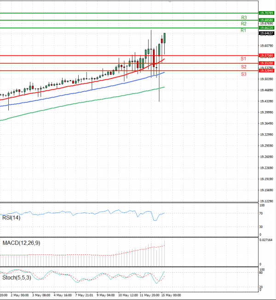Click the 19.39990 price axis value
276x300 pixels.
pyautogui.click(x=267, y=112)
